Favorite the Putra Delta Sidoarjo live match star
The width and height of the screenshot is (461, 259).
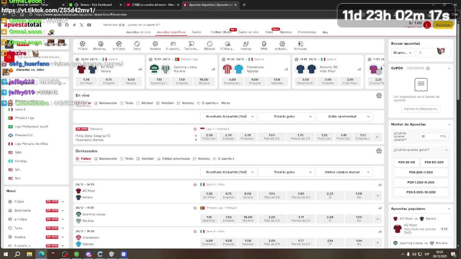click(x=195, y=129)
